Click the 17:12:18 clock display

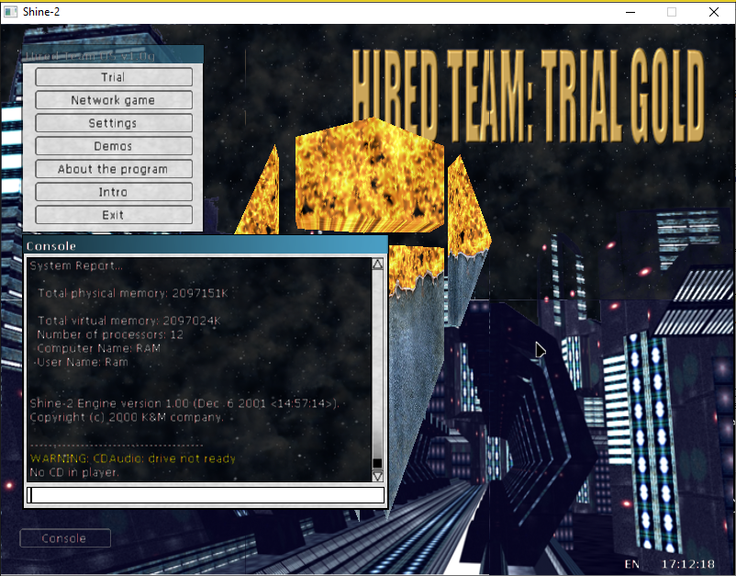pyautogui.click(x=688, y=564)
